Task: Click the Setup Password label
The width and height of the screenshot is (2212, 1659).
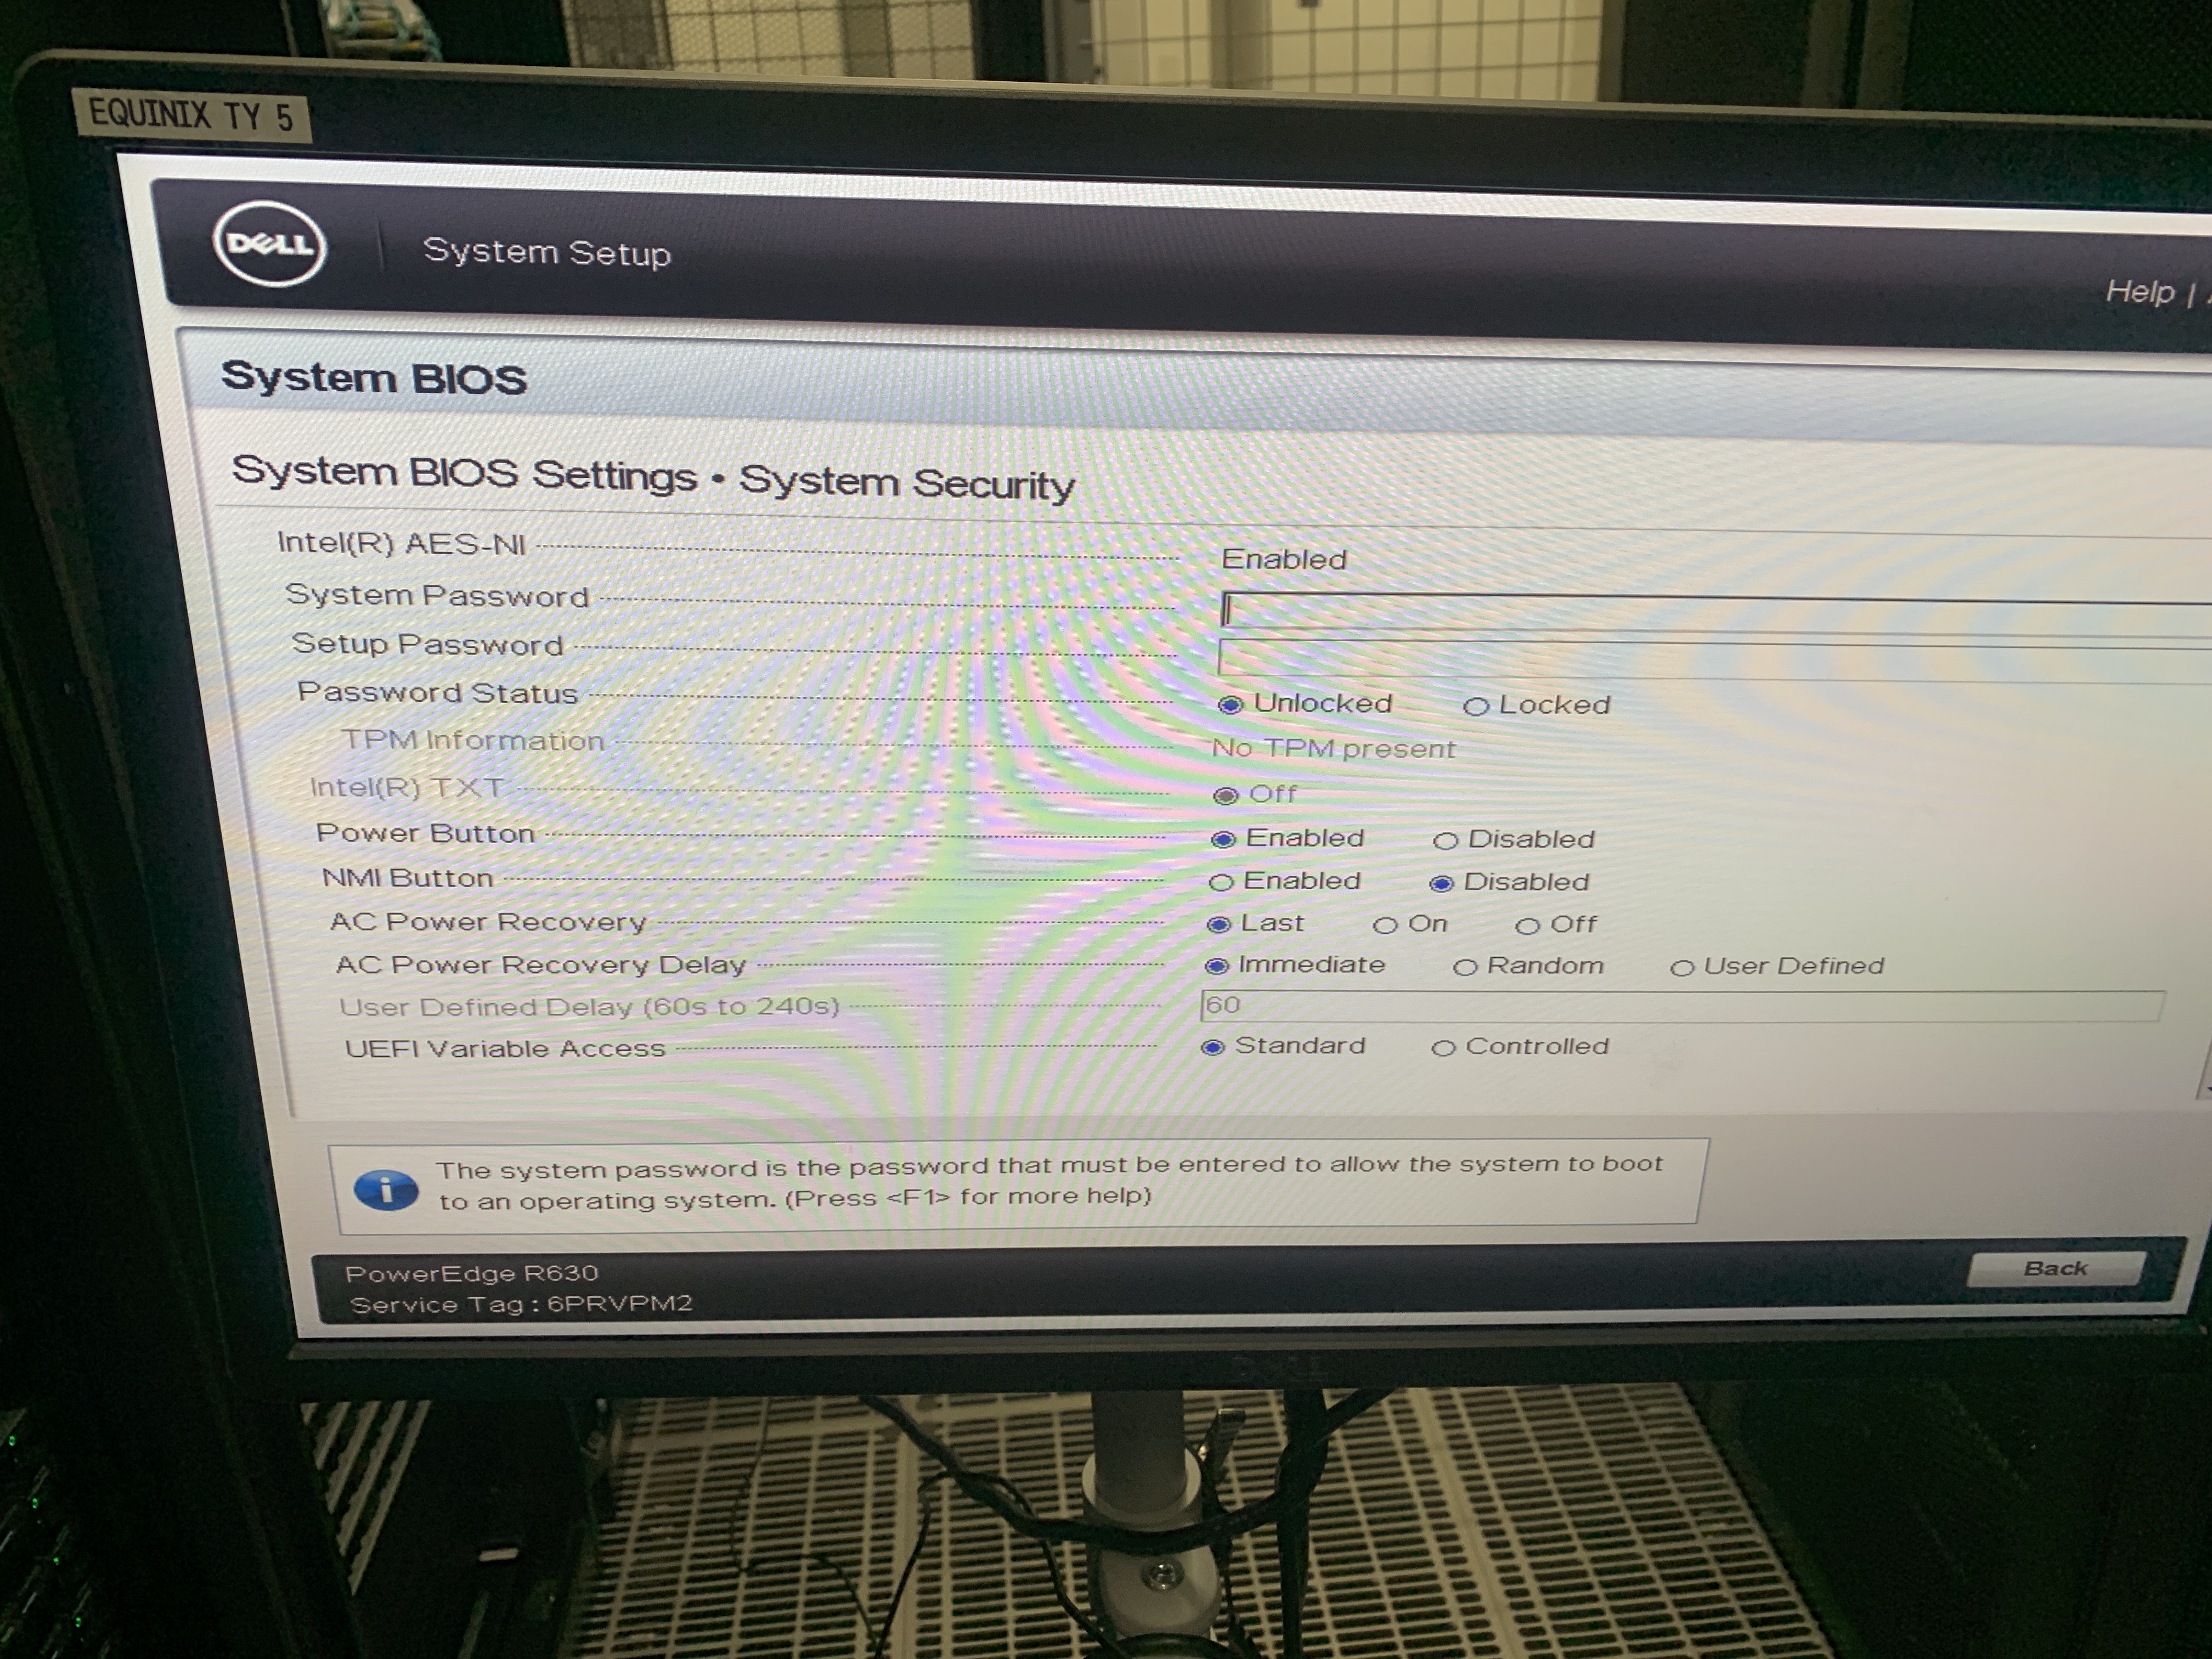Action: pyautogui.click(x=427, y=644)
